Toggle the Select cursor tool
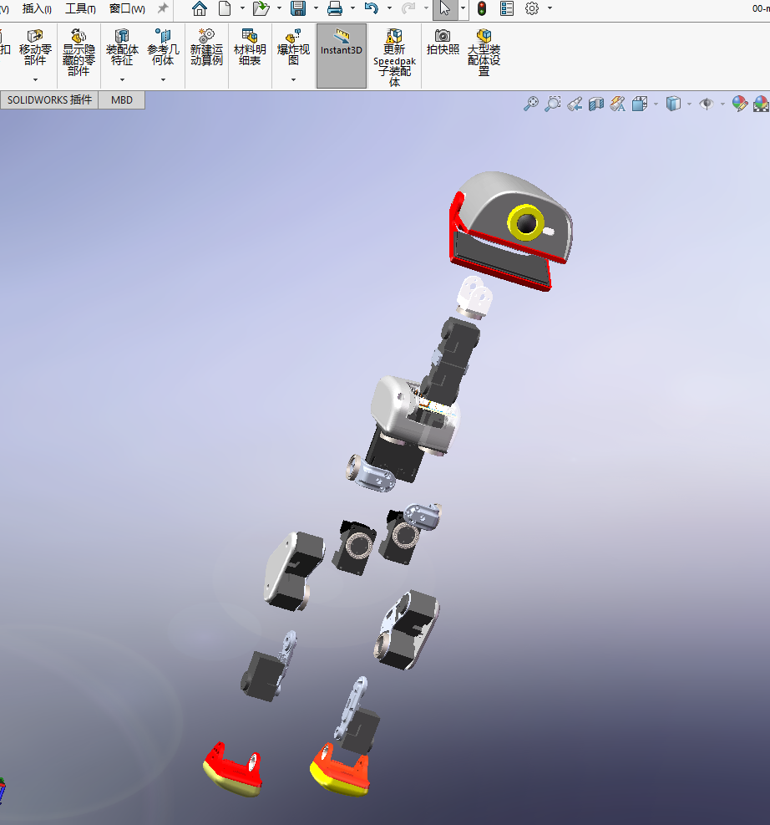Screen dimensions: 770x825 tap(445, 9)
